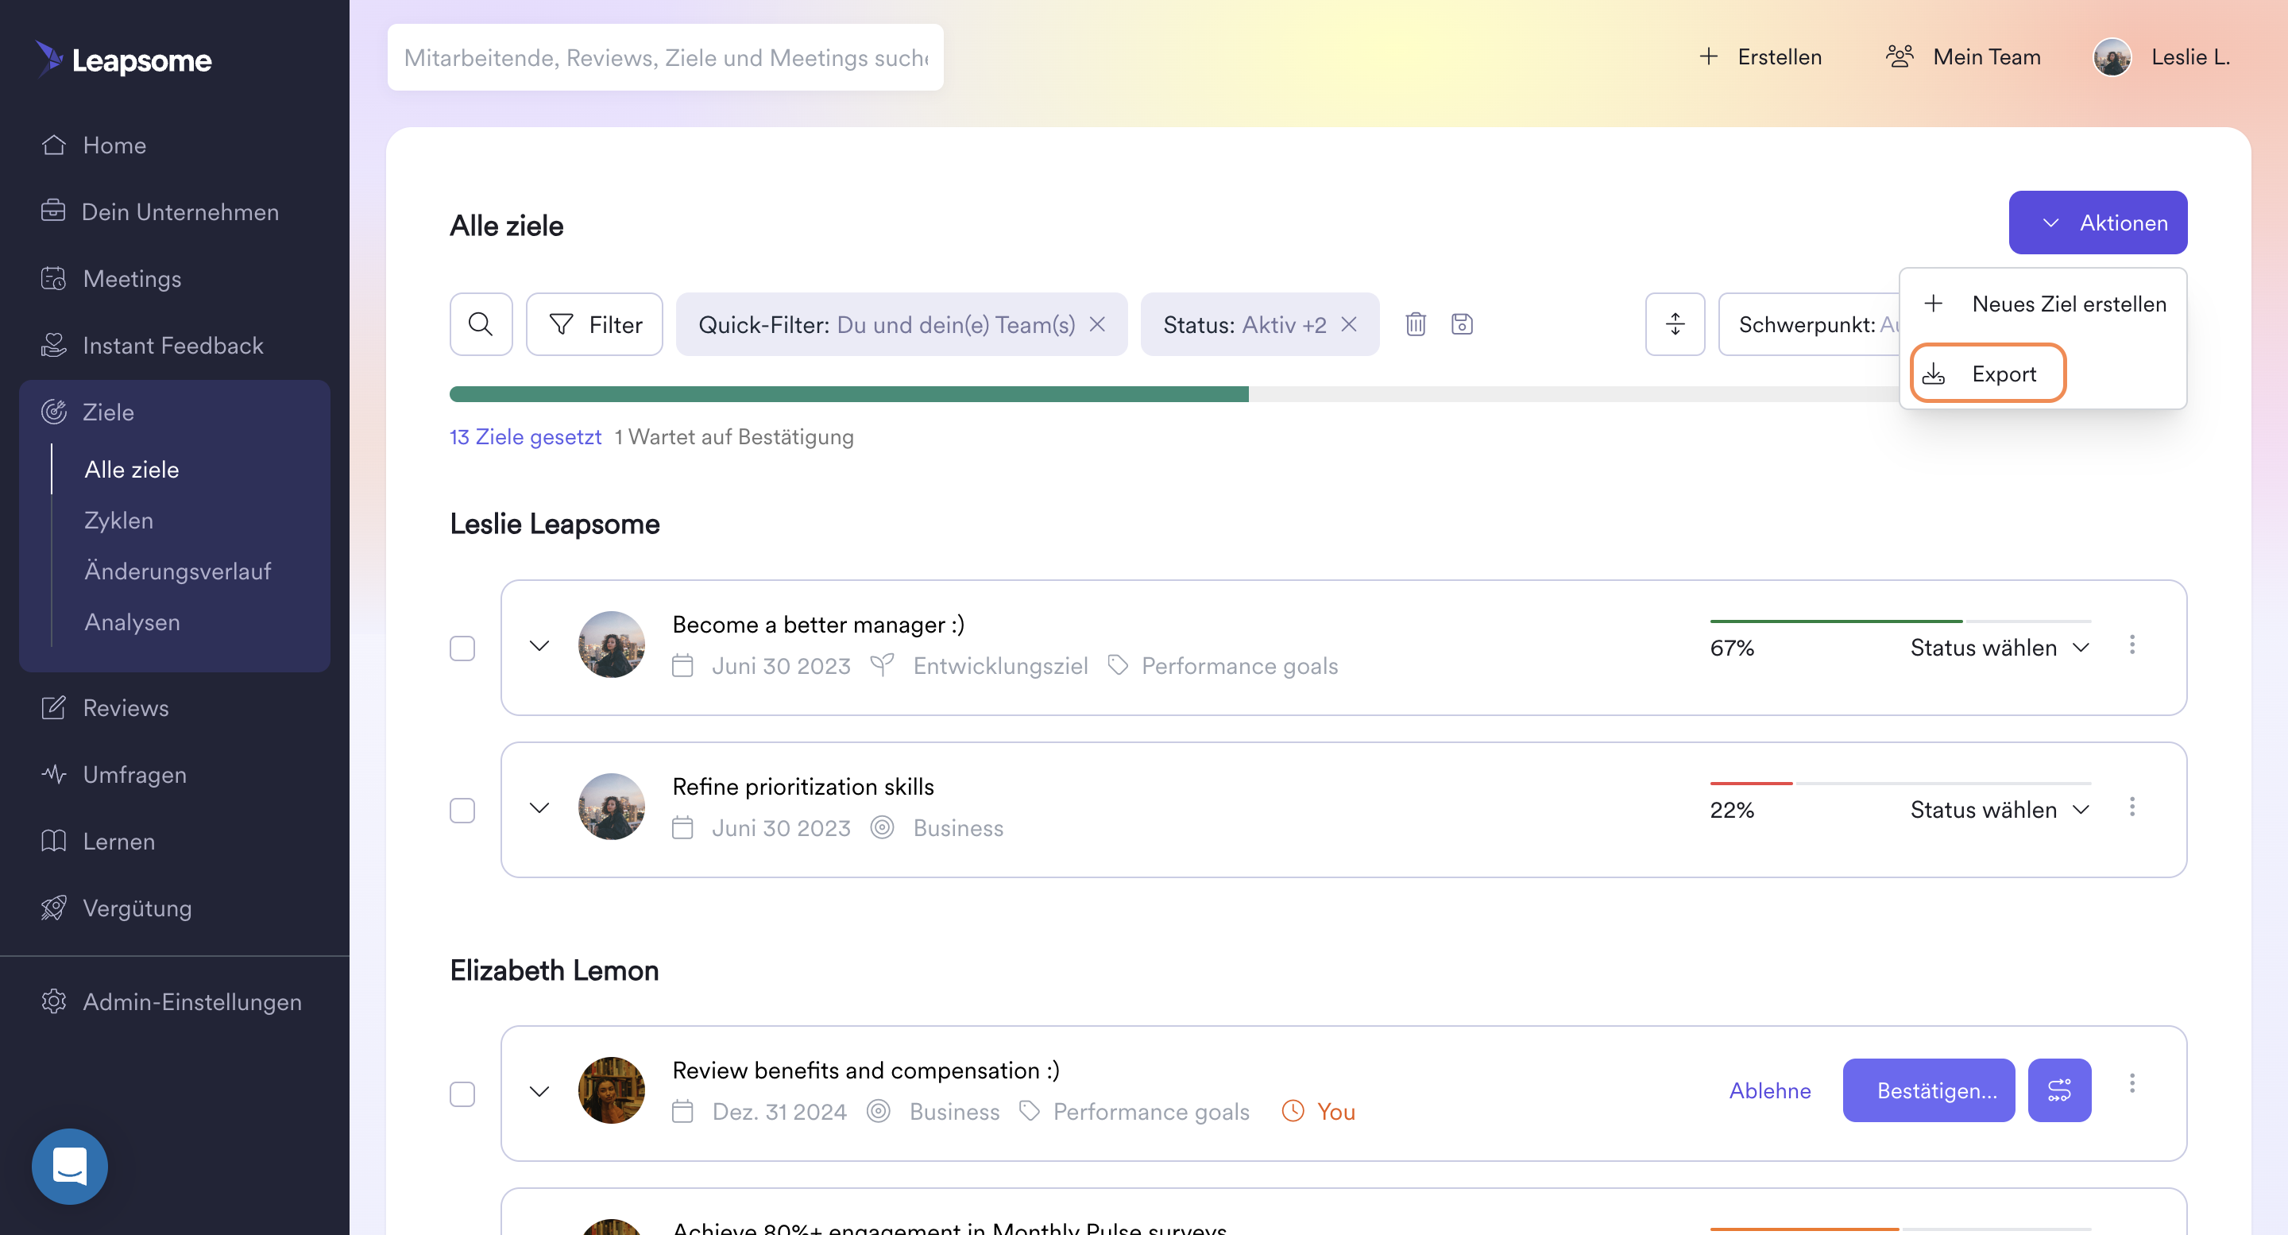The image size is (2288, 1235).
Task: Remove the Quick-Filter chip
Action: pyautogui.click(x=1098, y=324)
